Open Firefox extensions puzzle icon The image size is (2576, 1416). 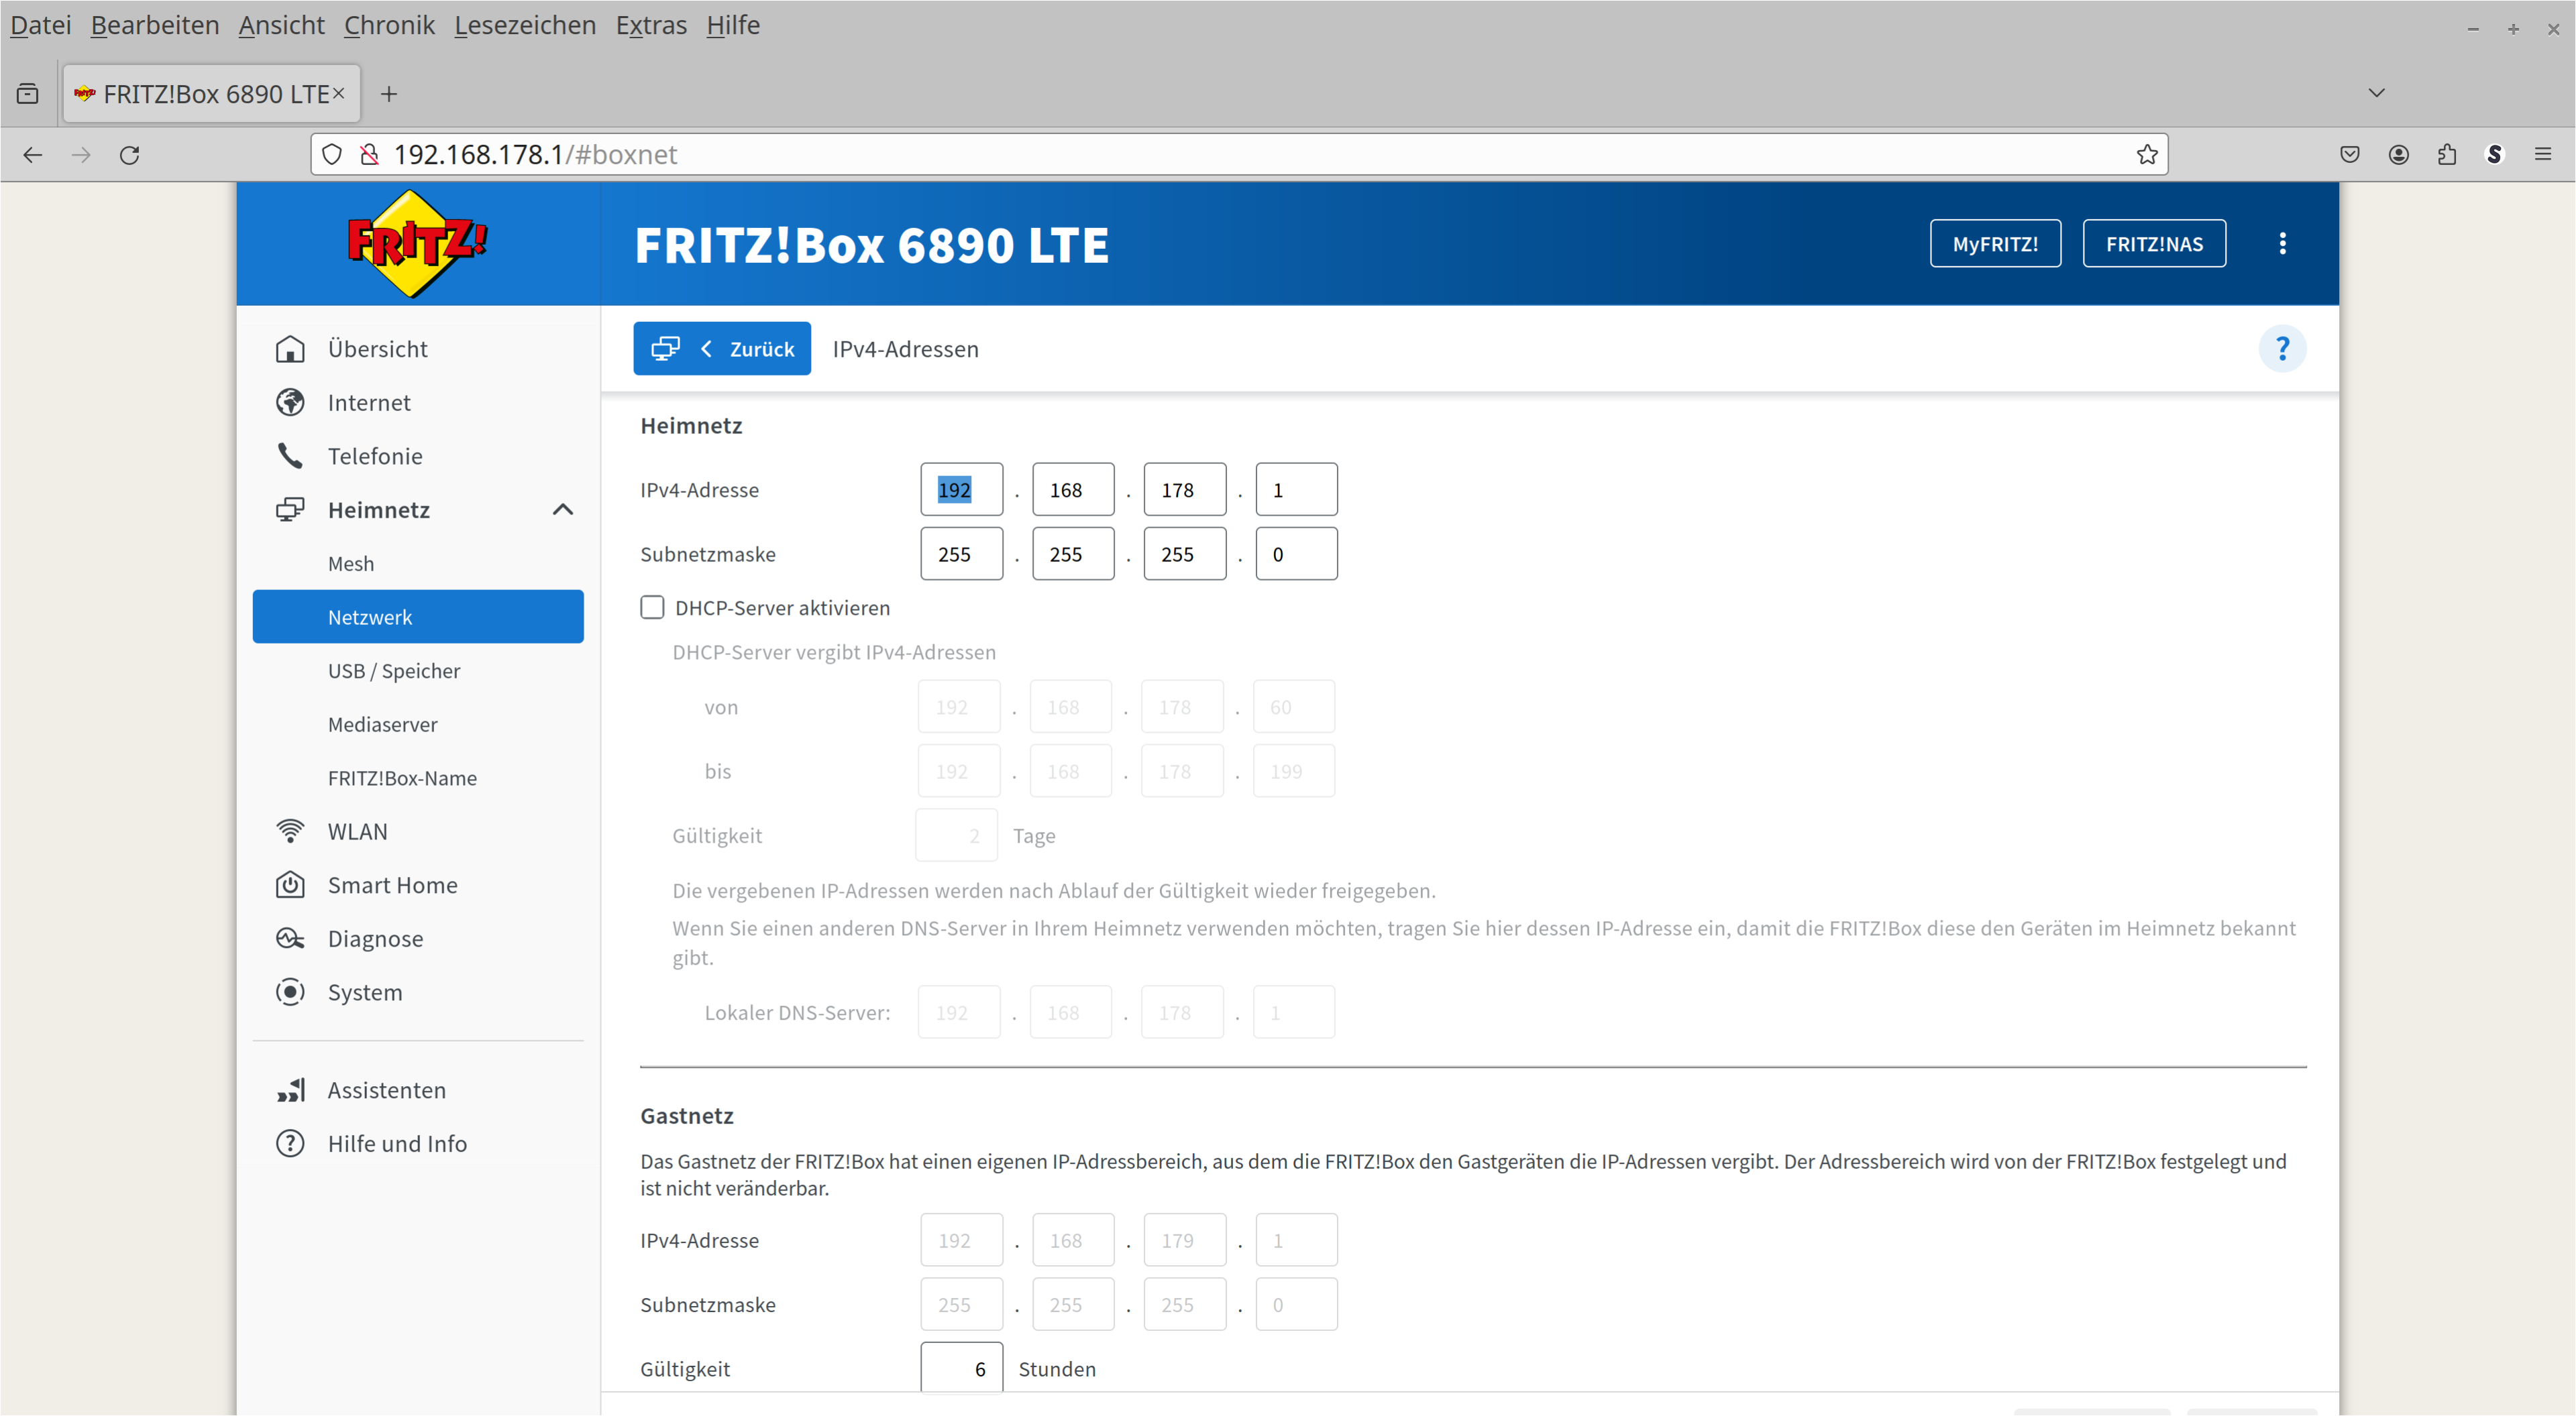[2446, 155]
